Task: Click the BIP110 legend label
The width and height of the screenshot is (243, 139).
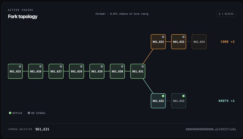Action: click(17, 113)
